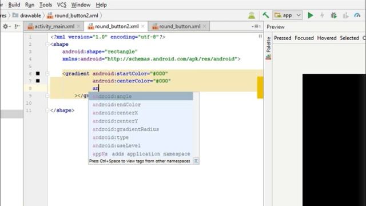Image resolution: width=366 pixels, height=206 pixels.
Task: Open the Help menu
Action: tap(101, 5)
